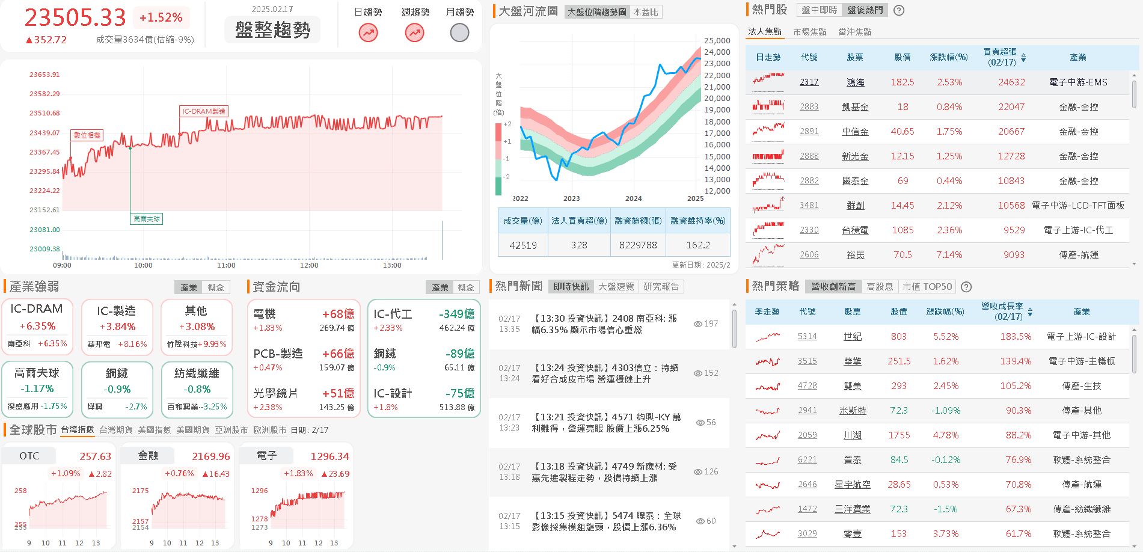Select 概念 in 資金流向 panel
The width and height of the screenshot is (1143, 552).
[x=466, y=287]
